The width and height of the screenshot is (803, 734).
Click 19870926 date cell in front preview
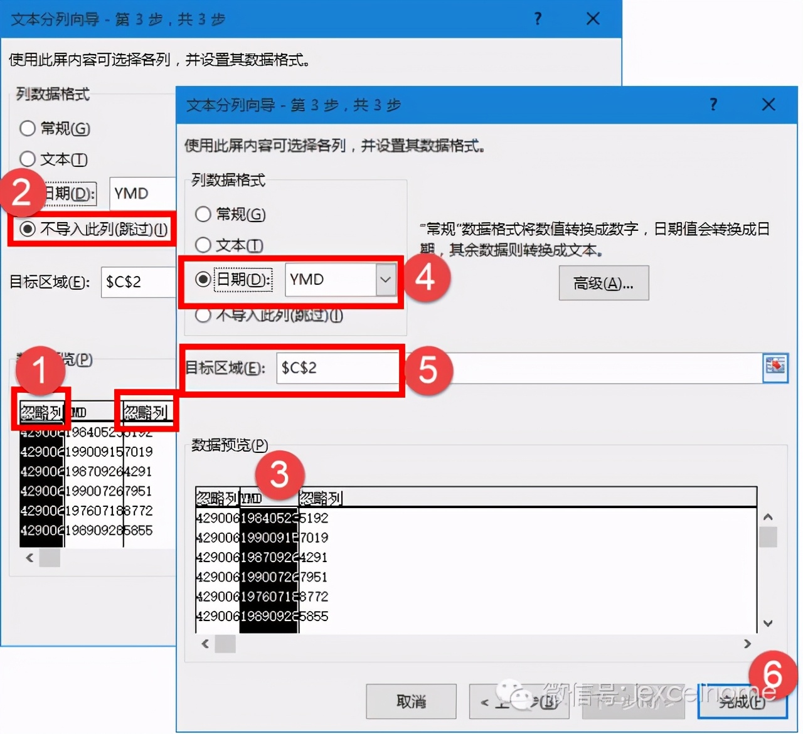(269, 557)
